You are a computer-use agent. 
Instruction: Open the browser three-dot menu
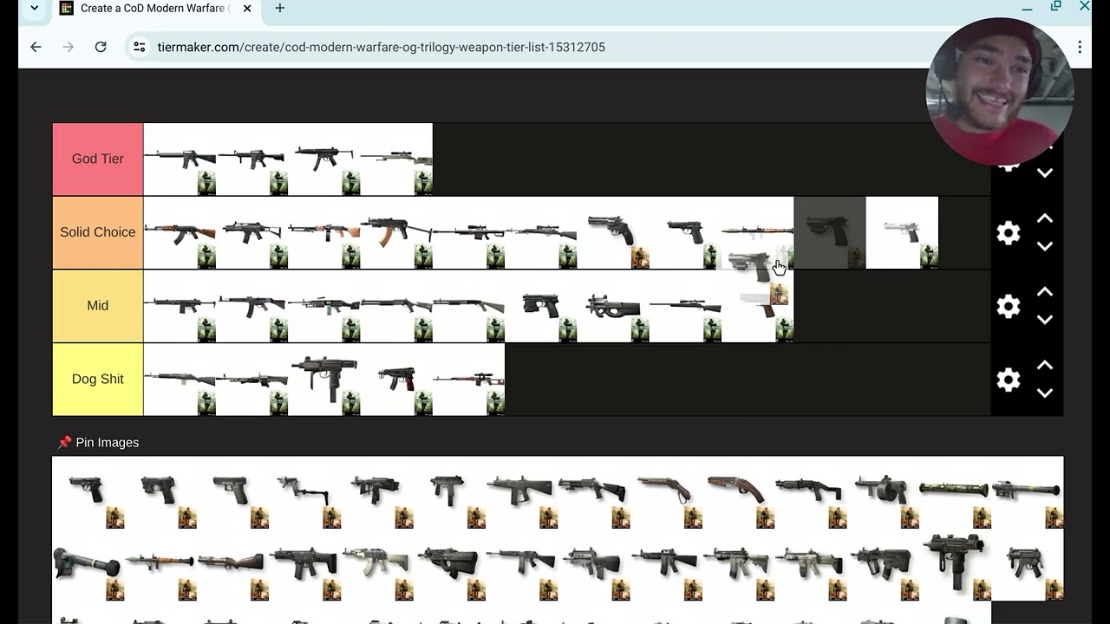tap(1080, 47)
